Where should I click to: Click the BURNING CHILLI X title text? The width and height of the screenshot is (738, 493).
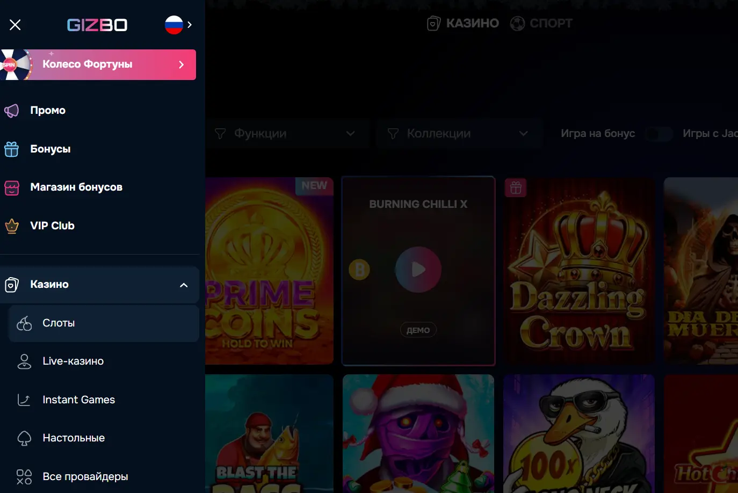tap(418, 204)
